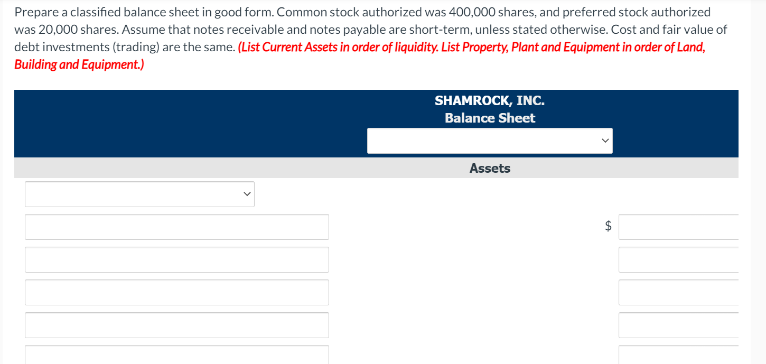The image size is (766, 364).
Task: Click the dollar sign symbol
Action: pos(608,227)
